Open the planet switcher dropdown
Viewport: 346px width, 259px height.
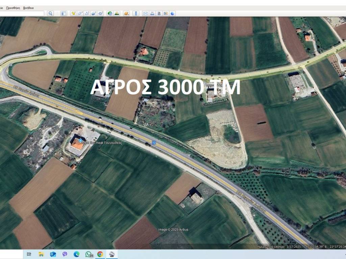tap(126, 13)
